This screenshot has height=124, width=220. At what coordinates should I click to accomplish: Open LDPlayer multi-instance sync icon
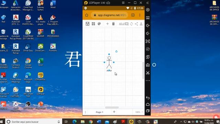(x=147, y=57)
